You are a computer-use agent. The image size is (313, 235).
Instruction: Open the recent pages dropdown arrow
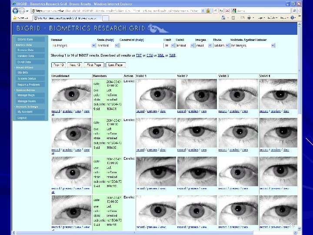(x=27, y=11)
